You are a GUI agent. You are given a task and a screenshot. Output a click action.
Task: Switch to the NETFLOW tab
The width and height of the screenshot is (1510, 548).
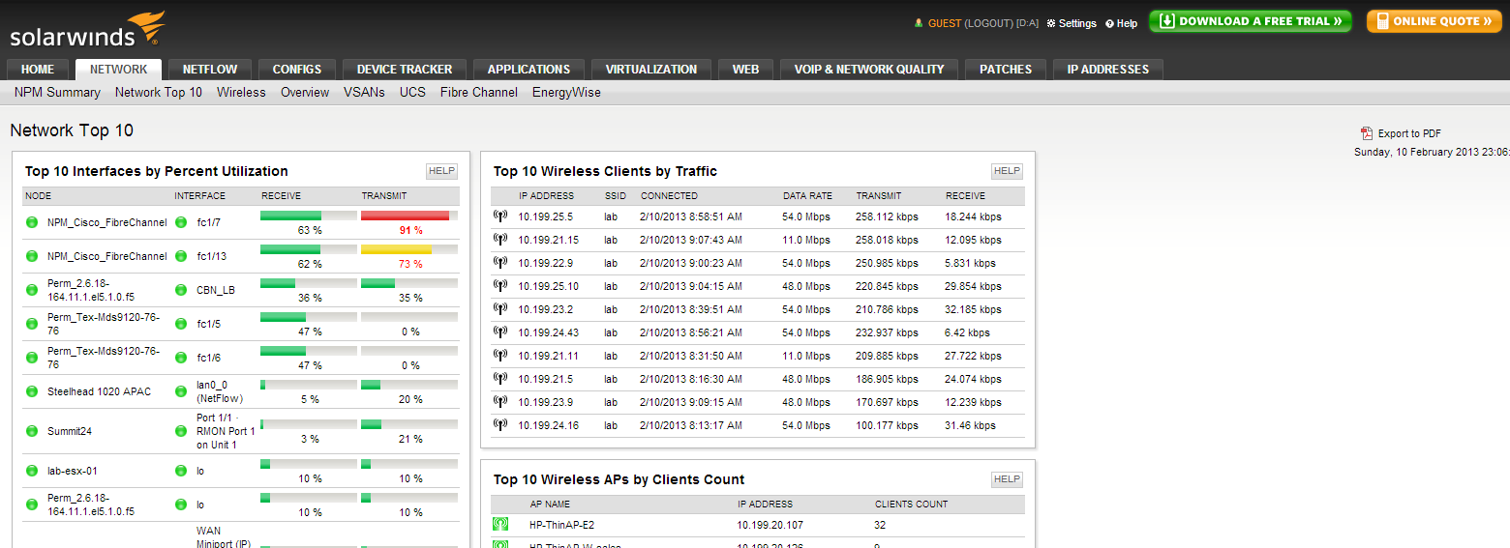[x=210, y=70]
